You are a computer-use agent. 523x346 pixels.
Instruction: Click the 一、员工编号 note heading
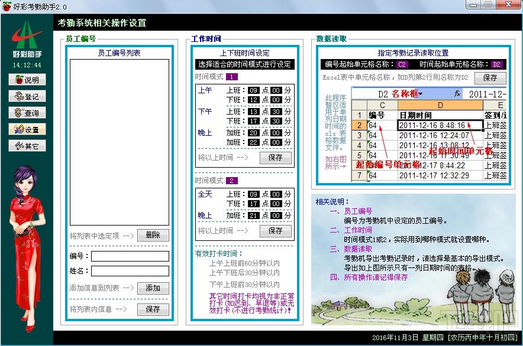351,211
